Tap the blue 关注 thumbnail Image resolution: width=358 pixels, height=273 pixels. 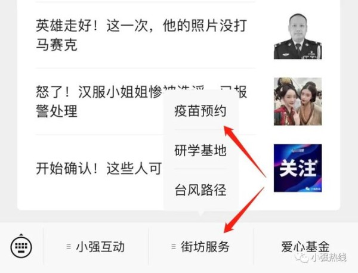pyautogui.click(x=298, y=168)
